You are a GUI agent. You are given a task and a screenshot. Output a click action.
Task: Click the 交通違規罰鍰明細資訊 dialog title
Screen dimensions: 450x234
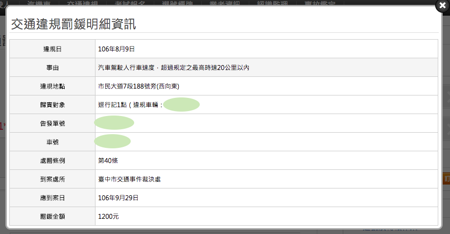coord(73,24)
